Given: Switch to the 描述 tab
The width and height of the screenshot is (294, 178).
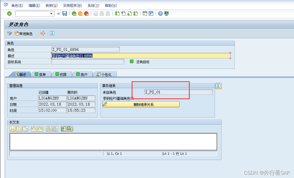Looking at the screenshot, I should [20, 74].
